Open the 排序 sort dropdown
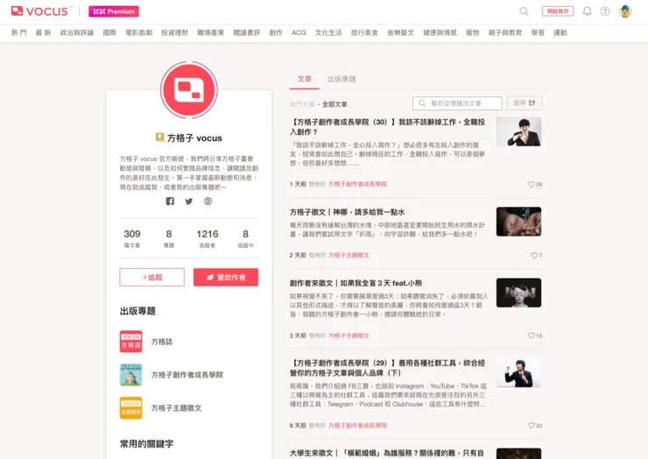The width and height of the screenshot is (648, 459). click(x=525, y=103)
